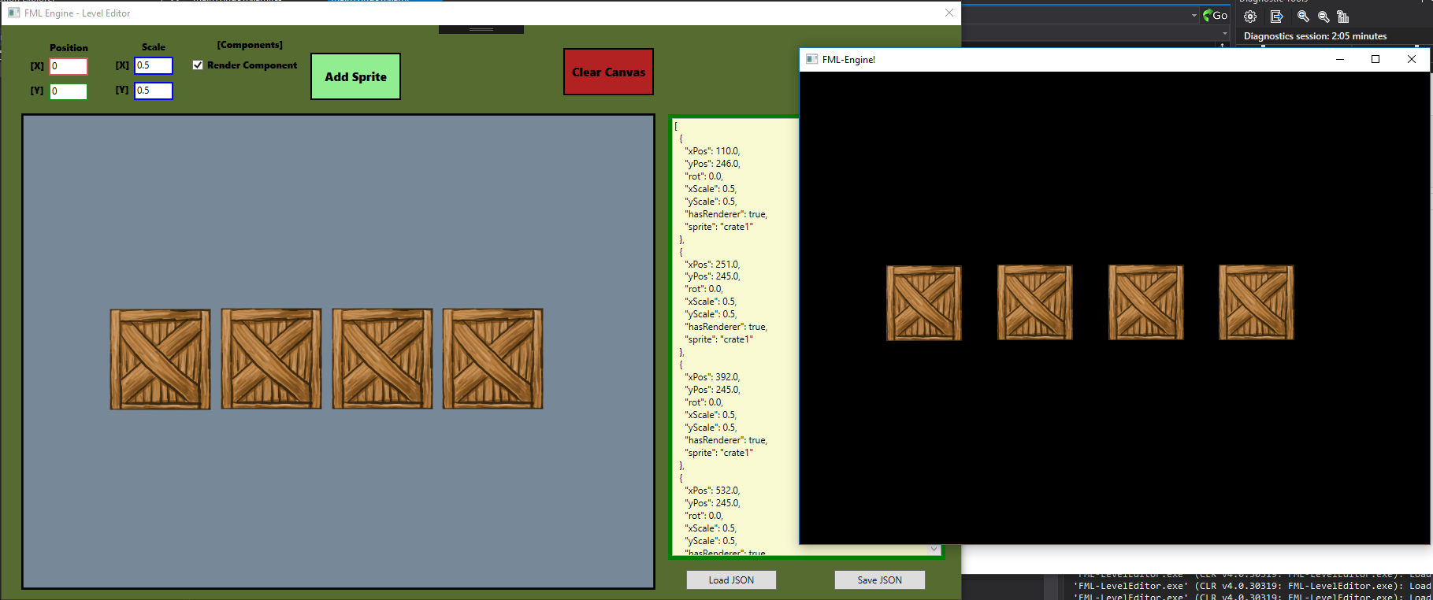
Task: Focus the Scale X input field
Action: 154,65
